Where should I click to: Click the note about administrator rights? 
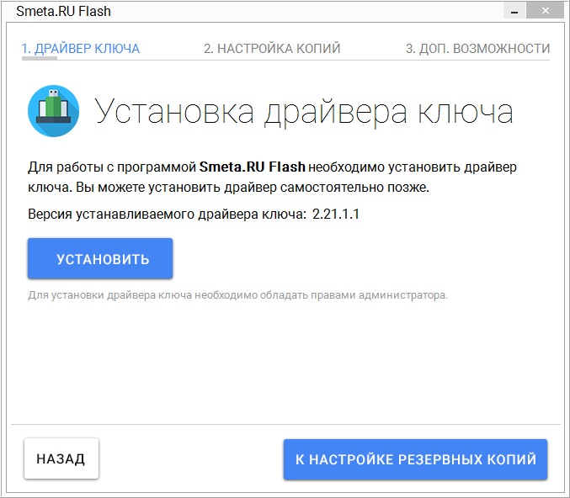click(x=237, y=295)
